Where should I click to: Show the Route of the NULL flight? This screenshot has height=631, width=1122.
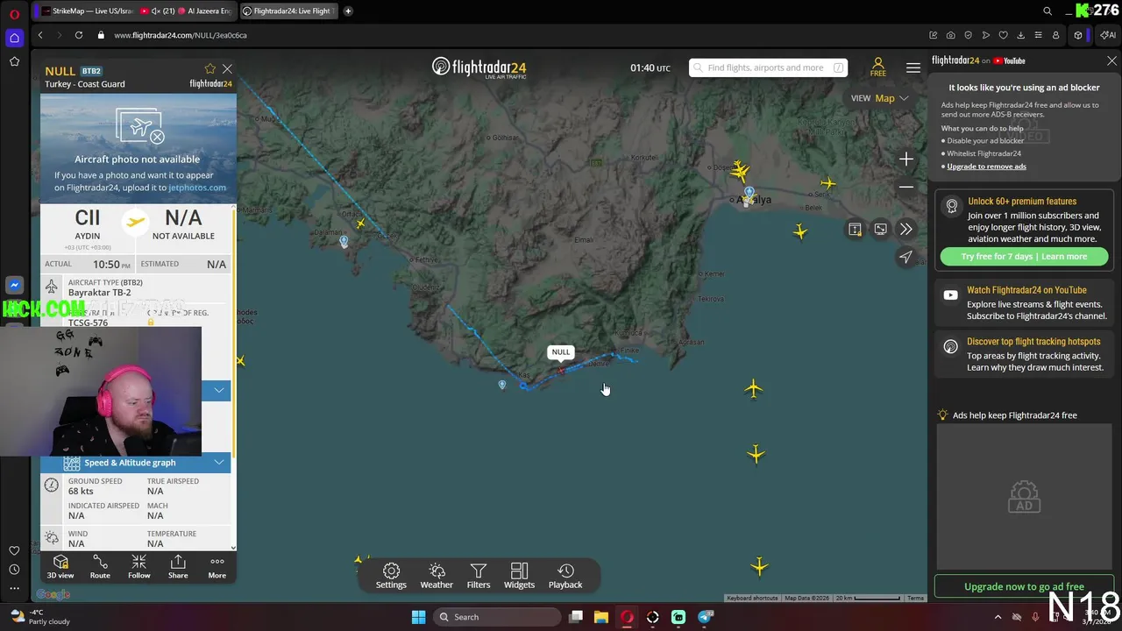100,566
